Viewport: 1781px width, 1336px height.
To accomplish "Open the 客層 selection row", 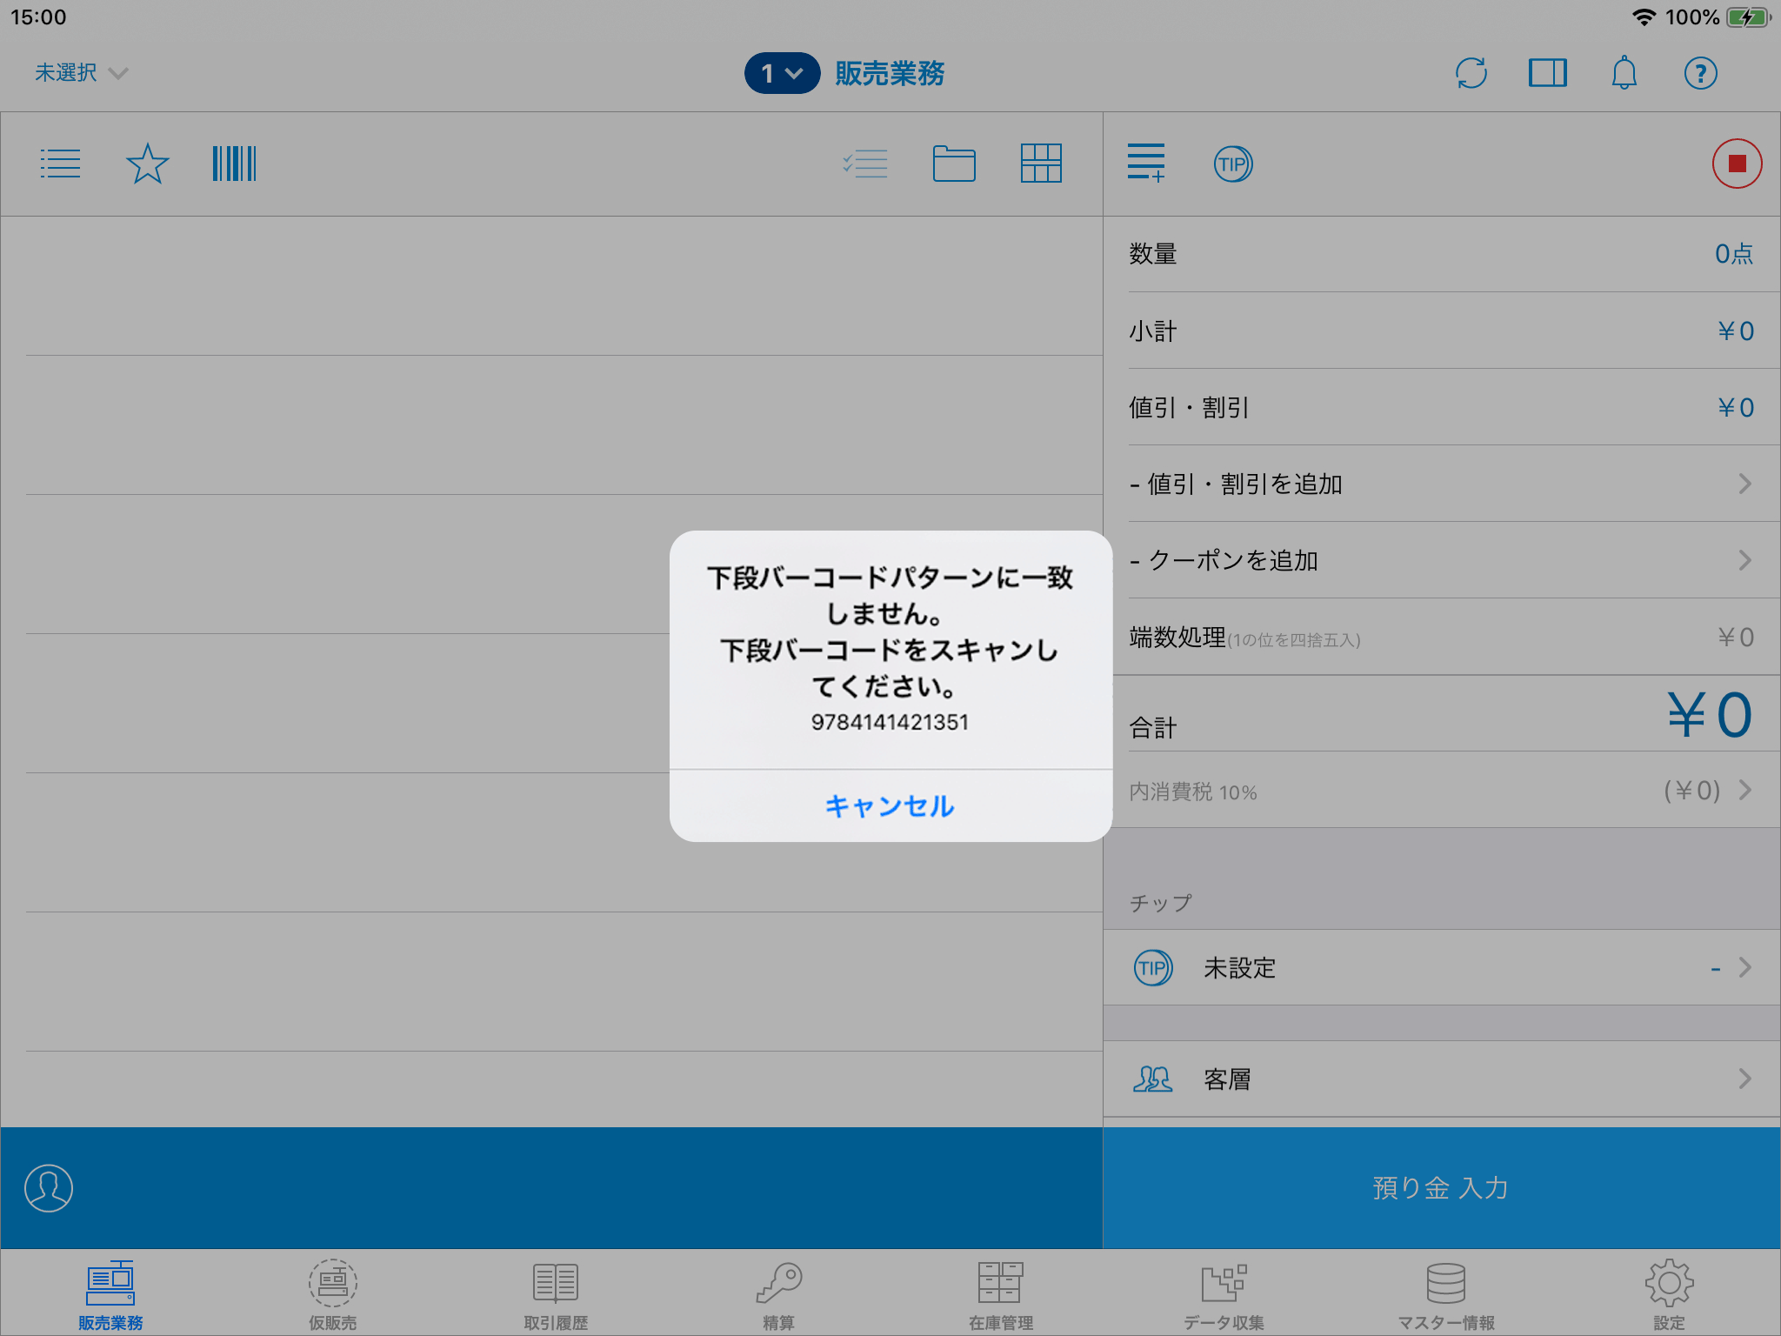I will click(x=1441, y=1079).
